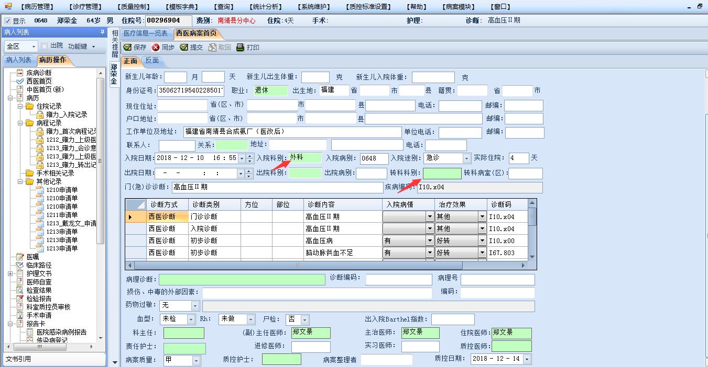The height and width of the screenshot is (367, 708).
Task: Click the 保存 save icon
Action: click(x=127, y=47)
